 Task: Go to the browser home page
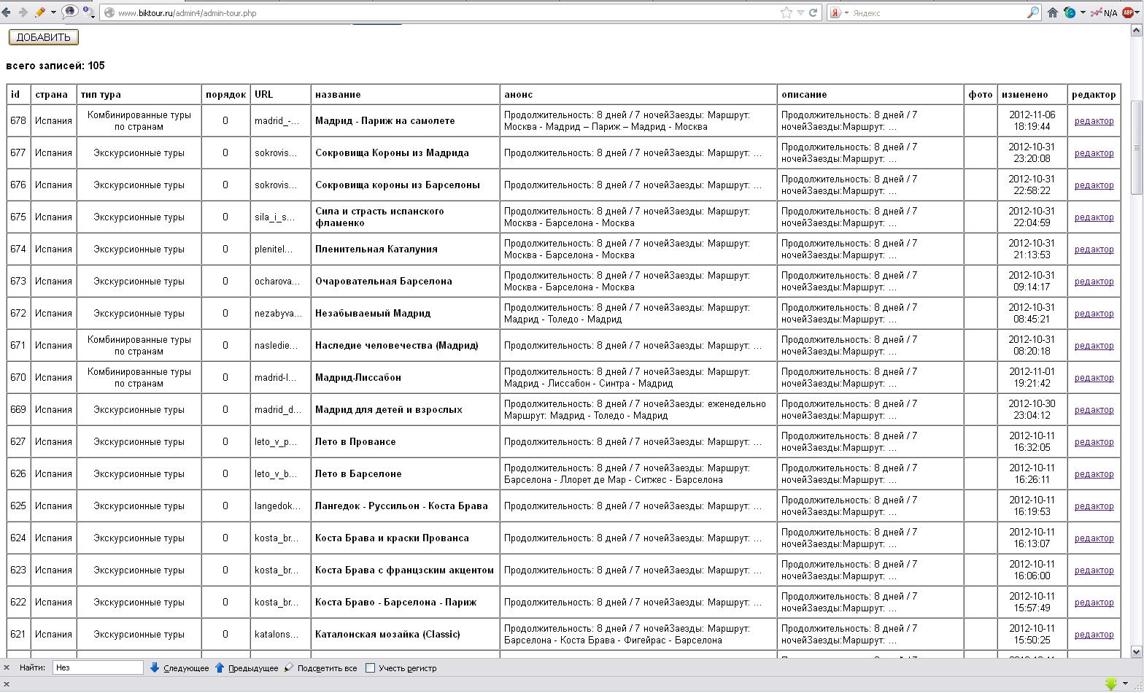coord(1053,12)
